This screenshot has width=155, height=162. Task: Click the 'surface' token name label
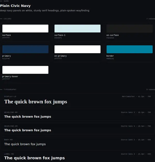click(x=6, y=35)
